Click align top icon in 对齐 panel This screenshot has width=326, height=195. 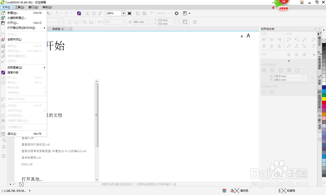coord(264,46)
